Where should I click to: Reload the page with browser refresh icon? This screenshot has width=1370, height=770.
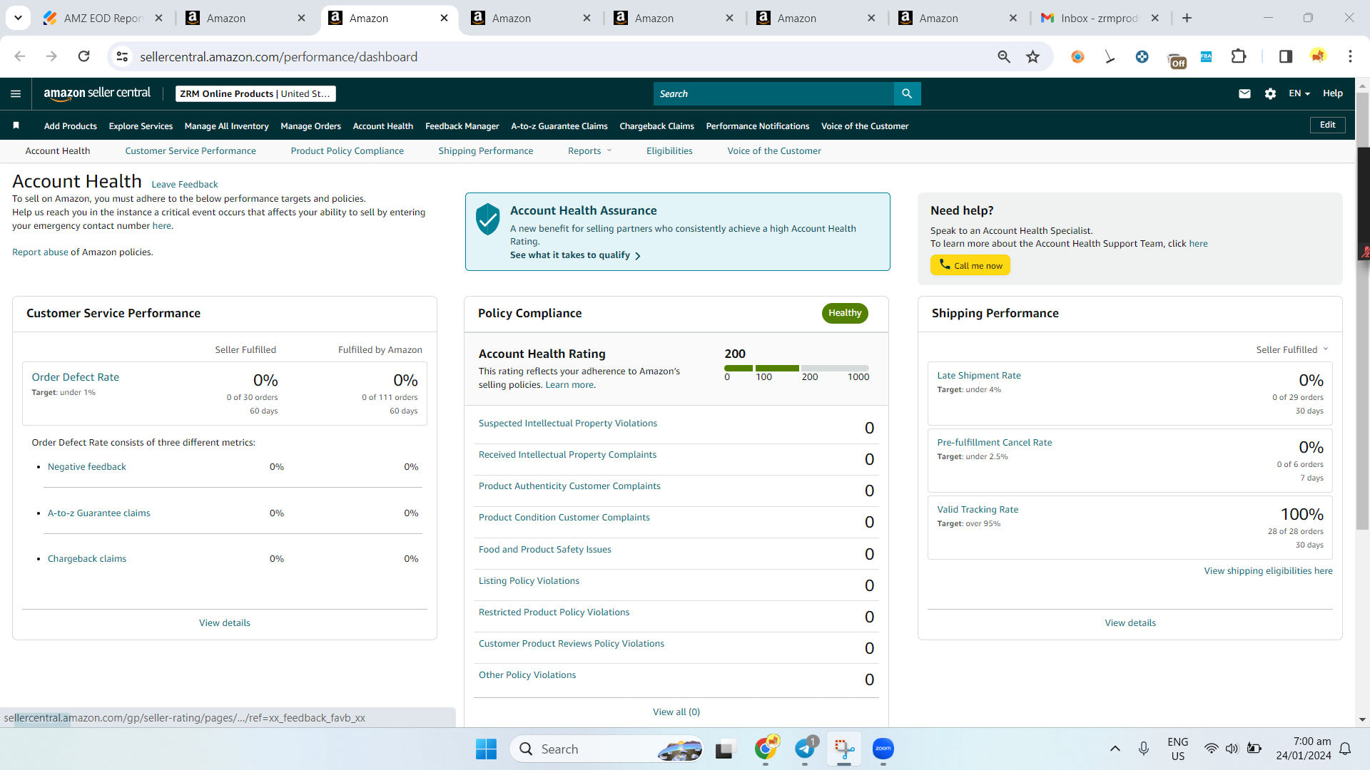[83, 56]
